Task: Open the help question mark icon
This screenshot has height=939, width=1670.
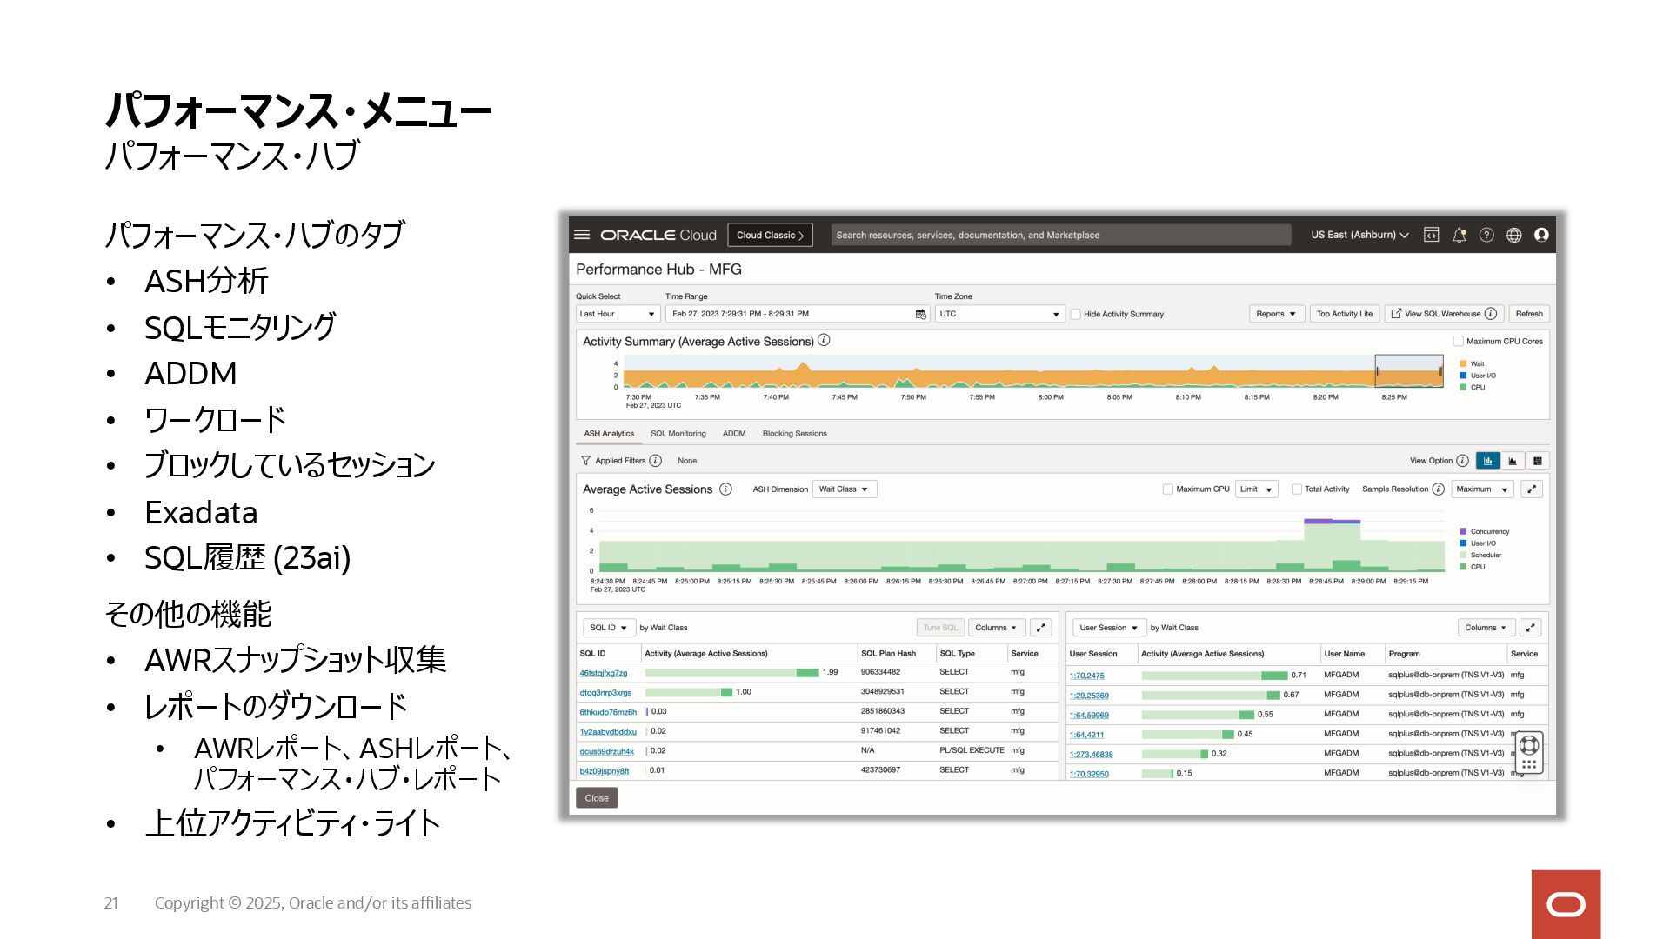Action: 1486,235
